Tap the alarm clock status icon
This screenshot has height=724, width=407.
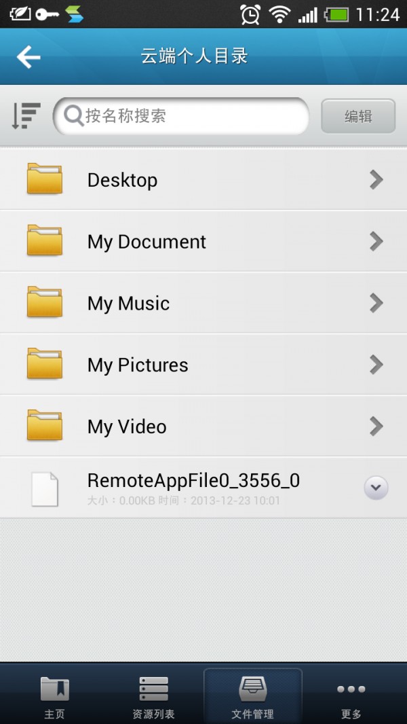click(250, 14)
